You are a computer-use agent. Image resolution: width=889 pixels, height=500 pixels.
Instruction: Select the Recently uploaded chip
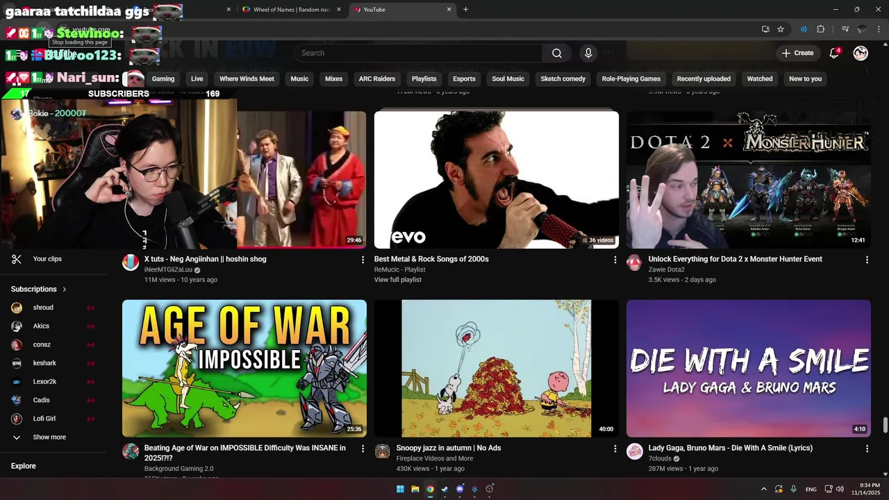coord(704,78)
